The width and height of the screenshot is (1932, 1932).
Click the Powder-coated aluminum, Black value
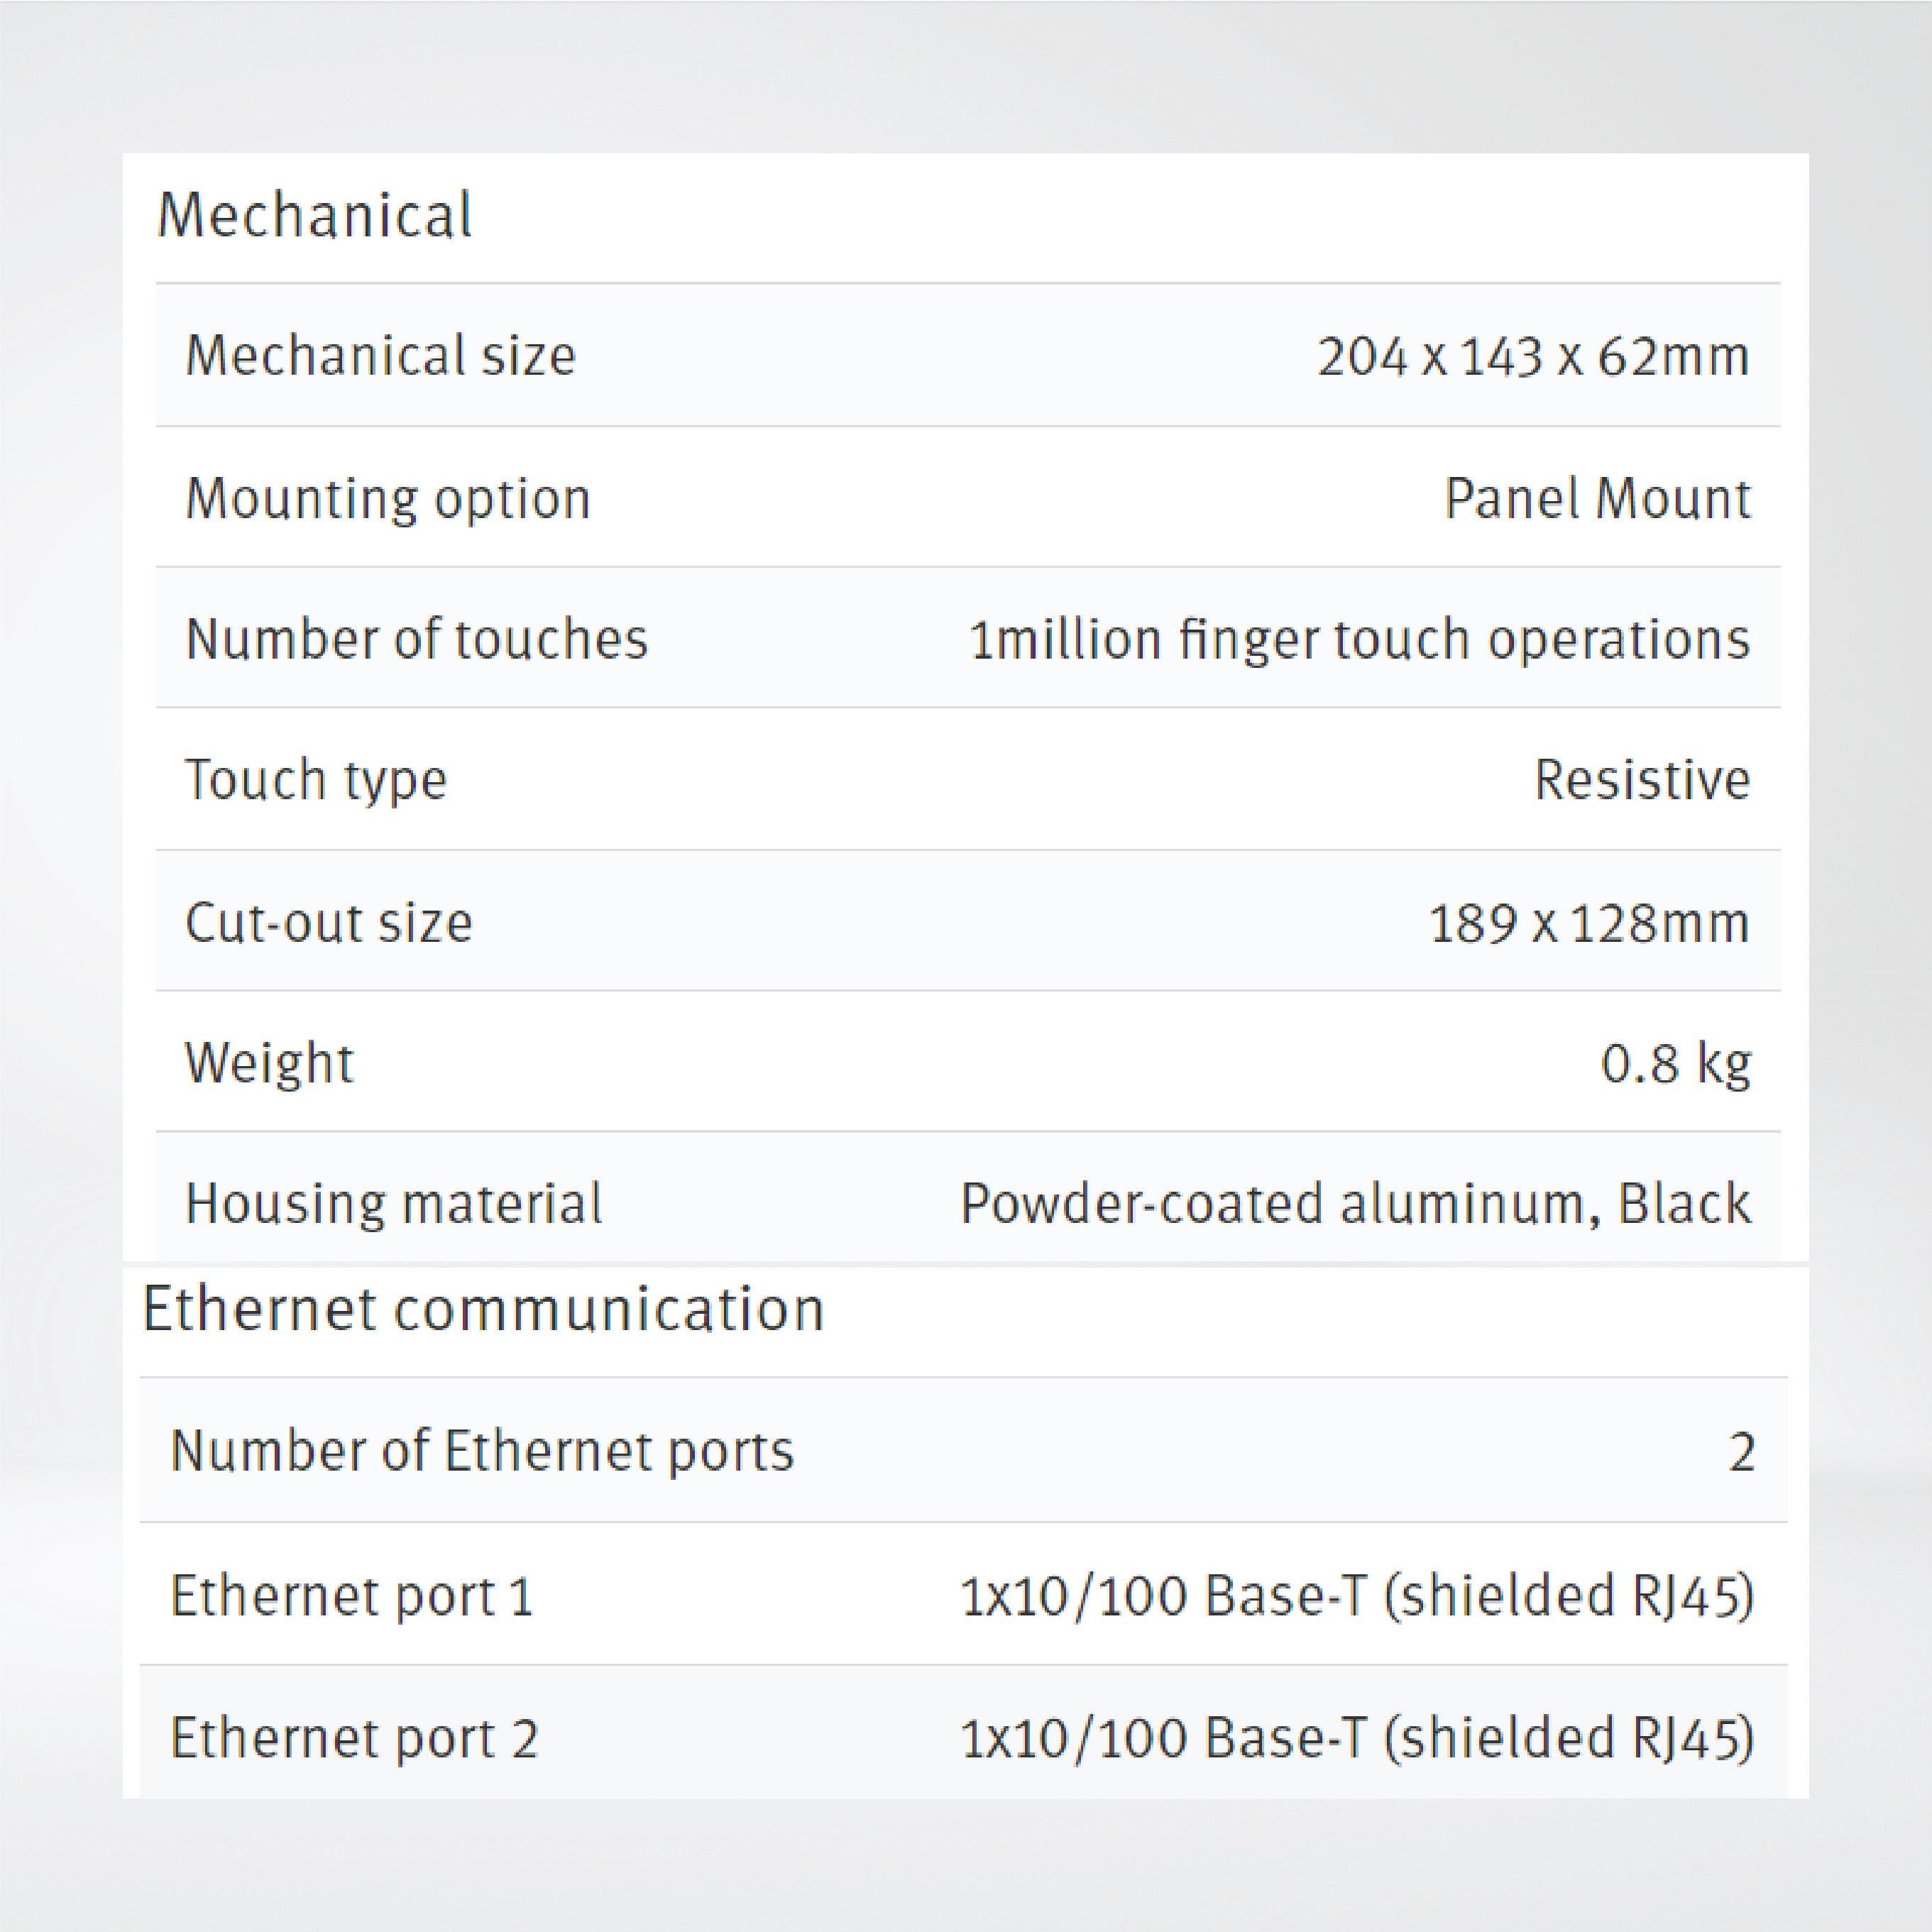point(1355,1203)
